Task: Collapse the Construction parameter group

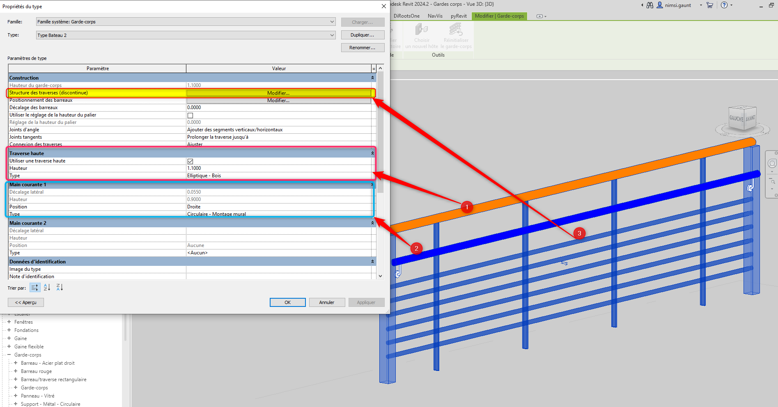Action: 372,78
